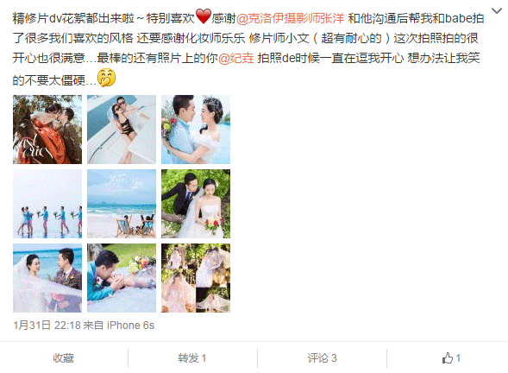View the black swimsuit yacht photo
The height and width of the screenshot is (373, 508).
(122, 130)
